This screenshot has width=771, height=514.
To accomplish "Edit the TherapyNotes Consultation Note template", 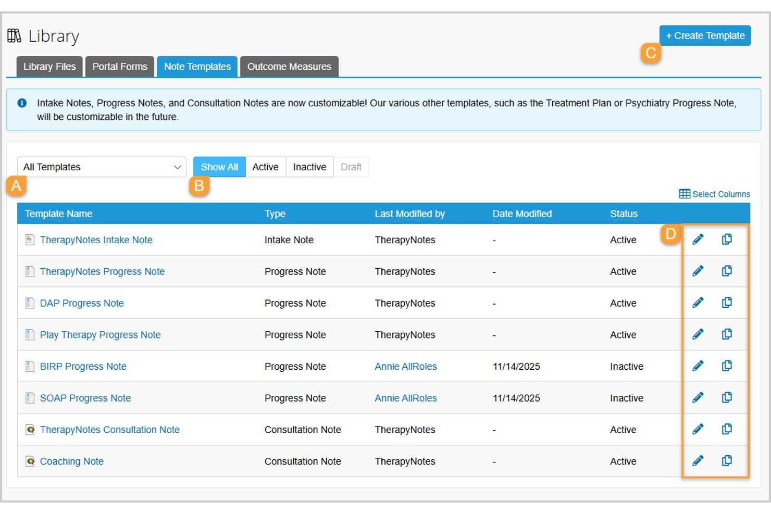I will 698,429.
